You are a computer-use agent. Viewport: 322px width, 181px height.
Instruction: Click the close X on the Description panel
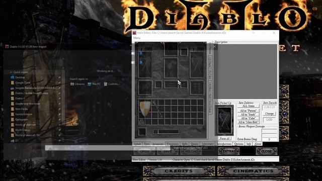click(215, 47)
